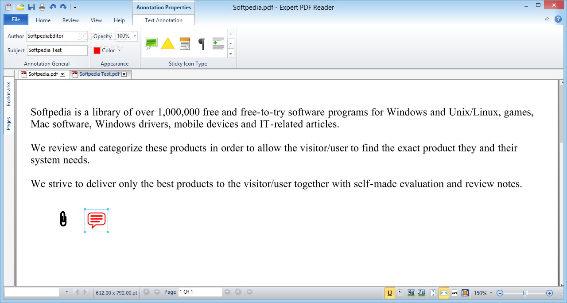
Task: Click the zoom slider handle
Action: [525, 293]
